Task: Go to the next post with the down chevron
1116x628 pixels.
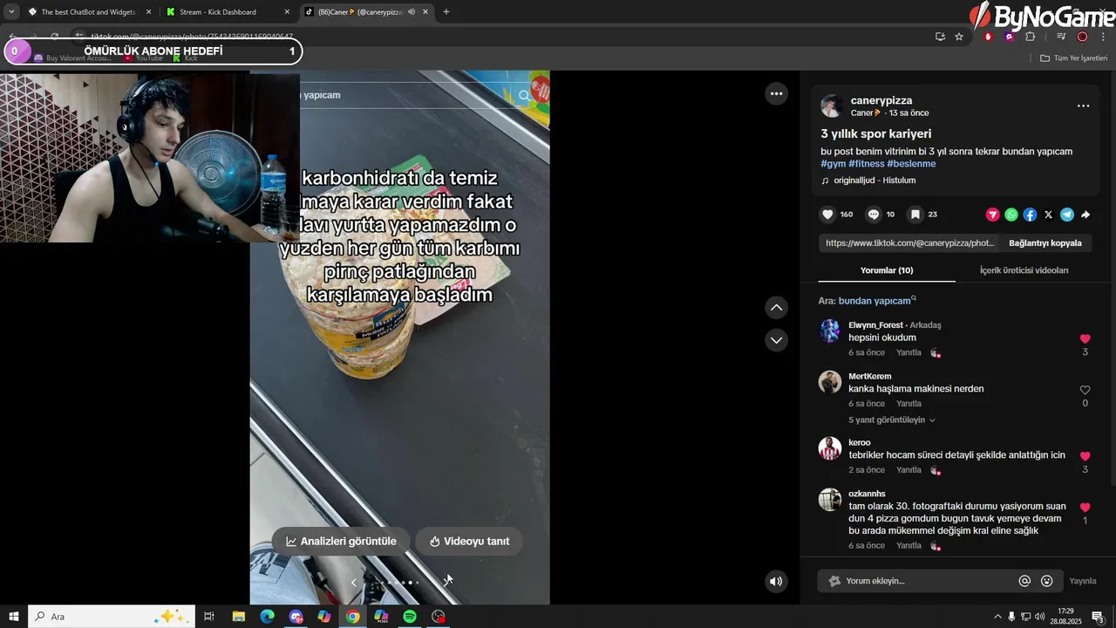Action: (776, 340)
